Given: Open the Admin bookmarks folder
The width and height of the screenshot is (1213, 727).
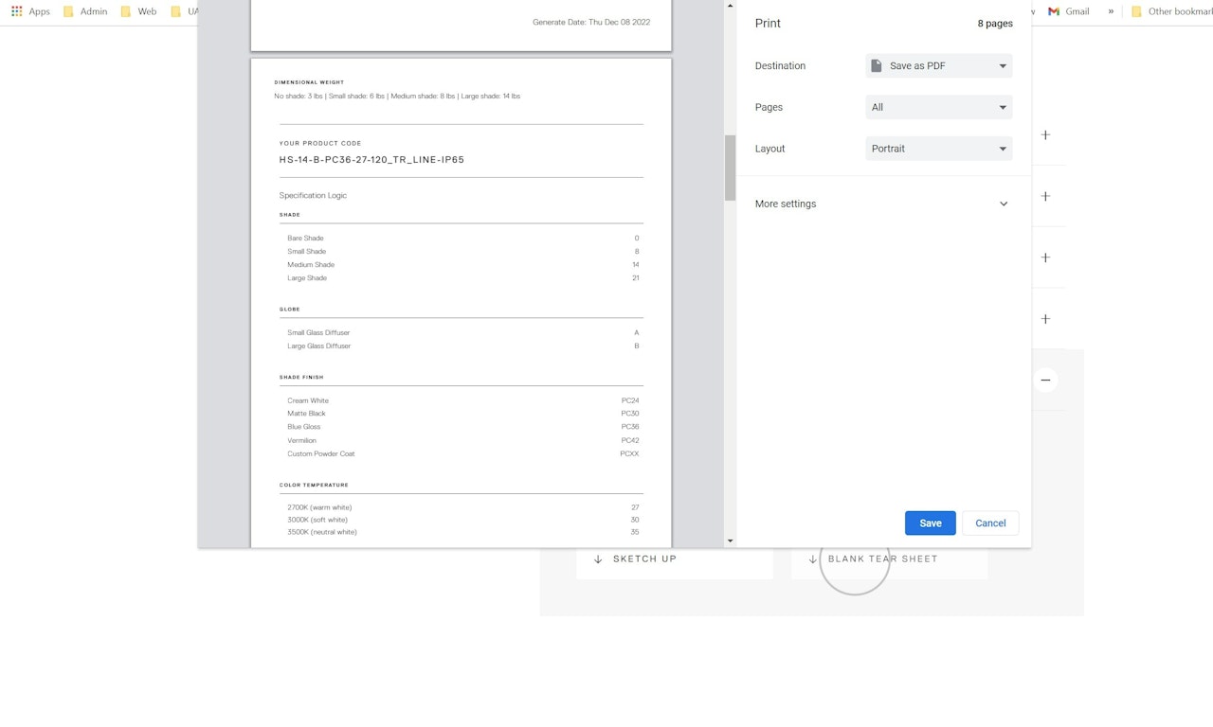Looking at the screenshot, I should (x=85, y=11).
